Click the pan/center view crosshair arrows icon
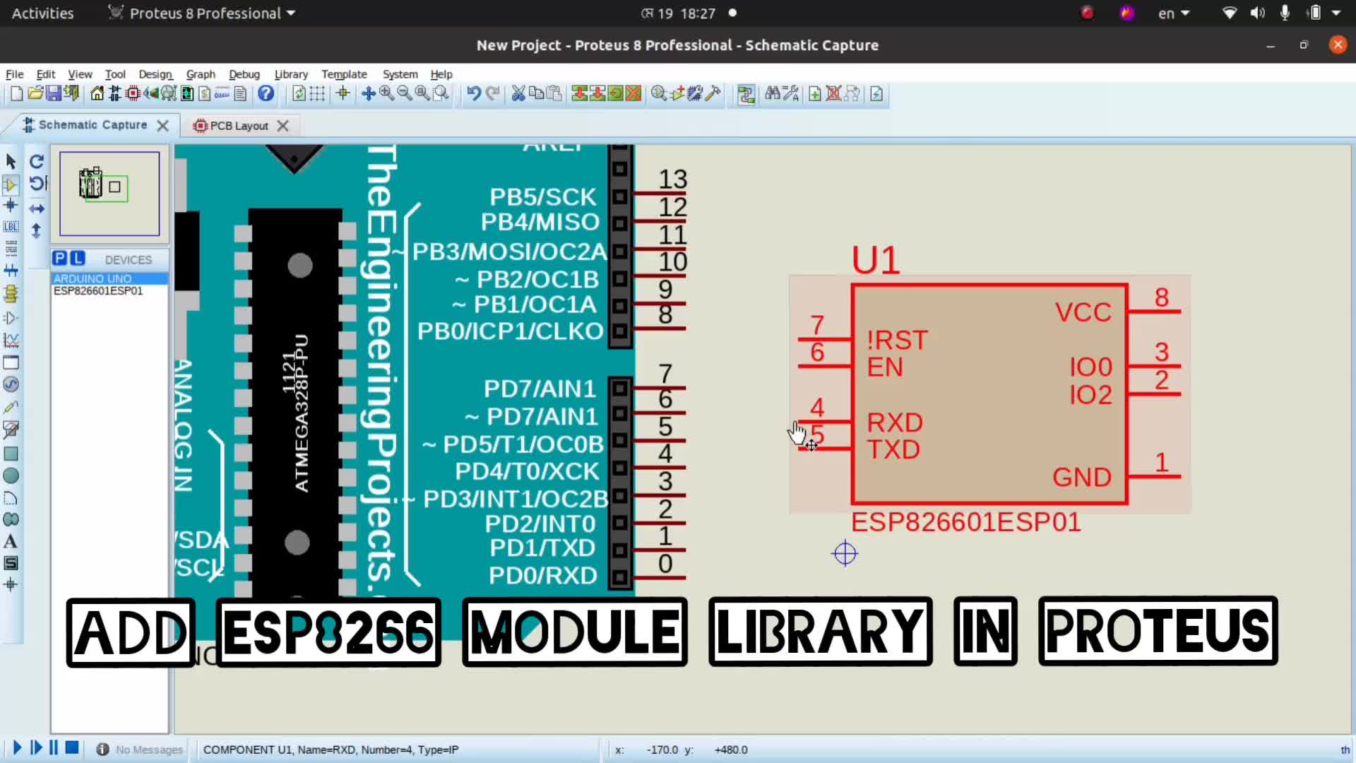The width and height of the screenshot is (1356, 763). pos(368,93)
